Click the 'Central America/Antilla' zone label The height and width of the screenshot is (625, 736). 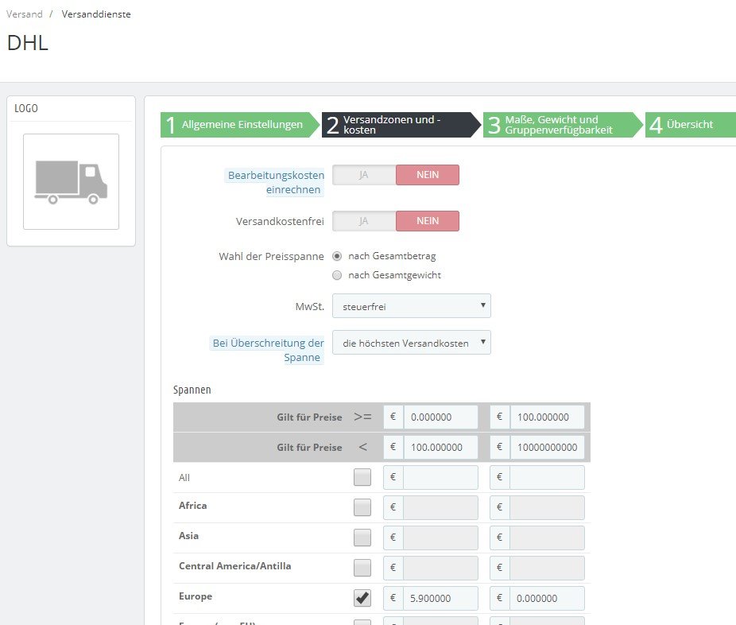coord(234,566)
